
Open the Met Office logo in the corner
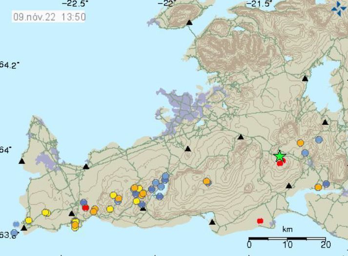[x=339, y=8]
